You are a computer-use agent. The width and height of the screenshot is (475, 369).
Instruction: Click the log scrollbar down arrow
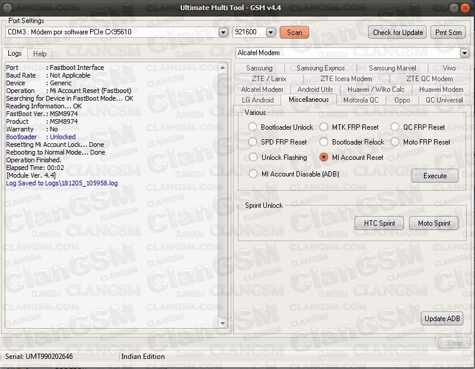[222, 323]
